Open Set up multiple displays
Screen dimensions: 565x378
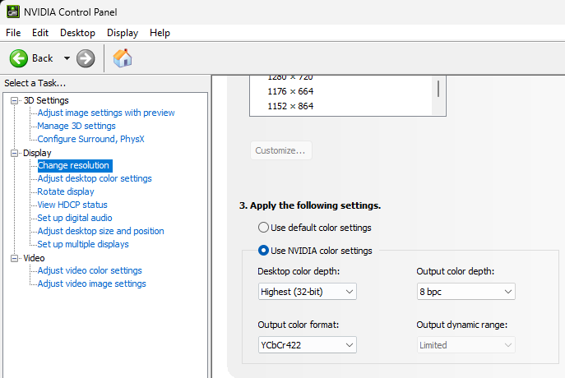point(83,244)
